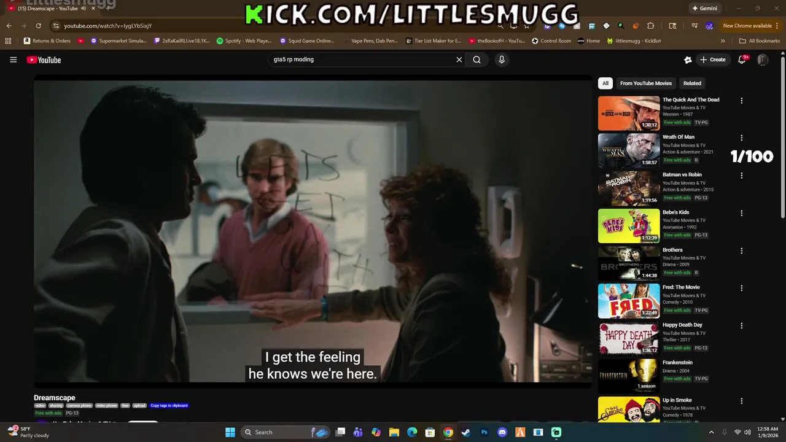Click the page vertical scrollbar
786x442 pixels.
coord(782,137)
